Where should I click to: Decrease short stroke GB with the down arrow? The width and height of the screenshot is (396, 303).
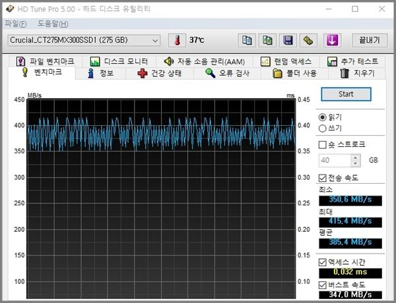356,163
